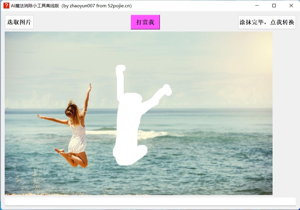Click the red question-mark app icon

6,6
